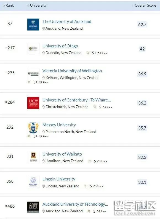Sort the list by University column
The width and height of the screenshot is (160, 219).
coord(37,5)
